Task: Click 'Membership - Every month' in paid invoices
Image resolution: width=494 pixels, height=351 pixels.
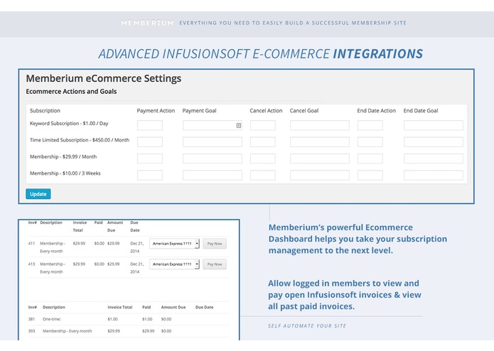Action: tap(68, 331)
